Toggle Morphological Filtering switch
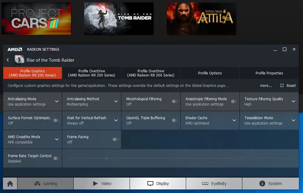Image resolution: width=303 pixels, height=193 pixels. tap(175, 101)
